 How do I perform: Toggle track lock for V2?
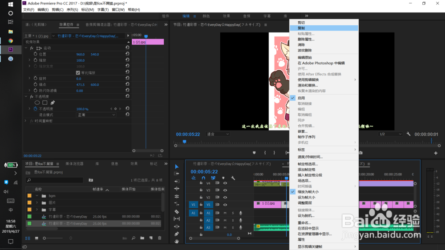pos(201,197)
